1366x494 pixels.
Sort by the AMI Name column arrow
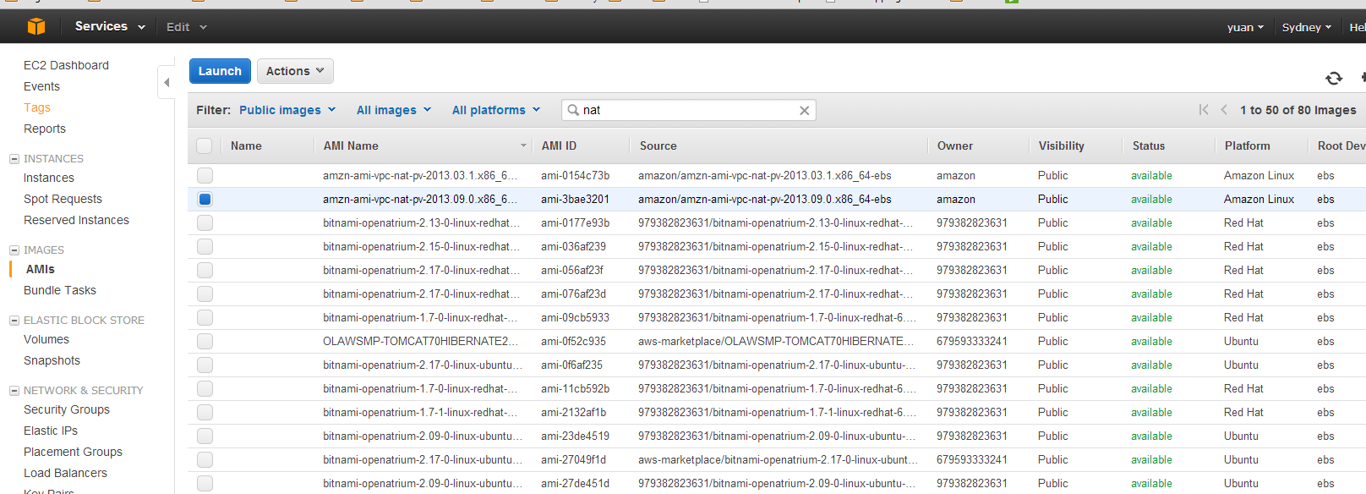[523, 146]
